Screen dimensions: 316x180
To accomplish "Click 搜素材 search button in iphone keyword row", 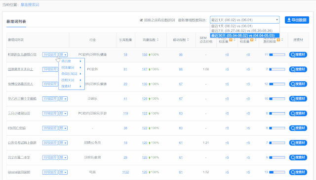I will coord(298,172).
